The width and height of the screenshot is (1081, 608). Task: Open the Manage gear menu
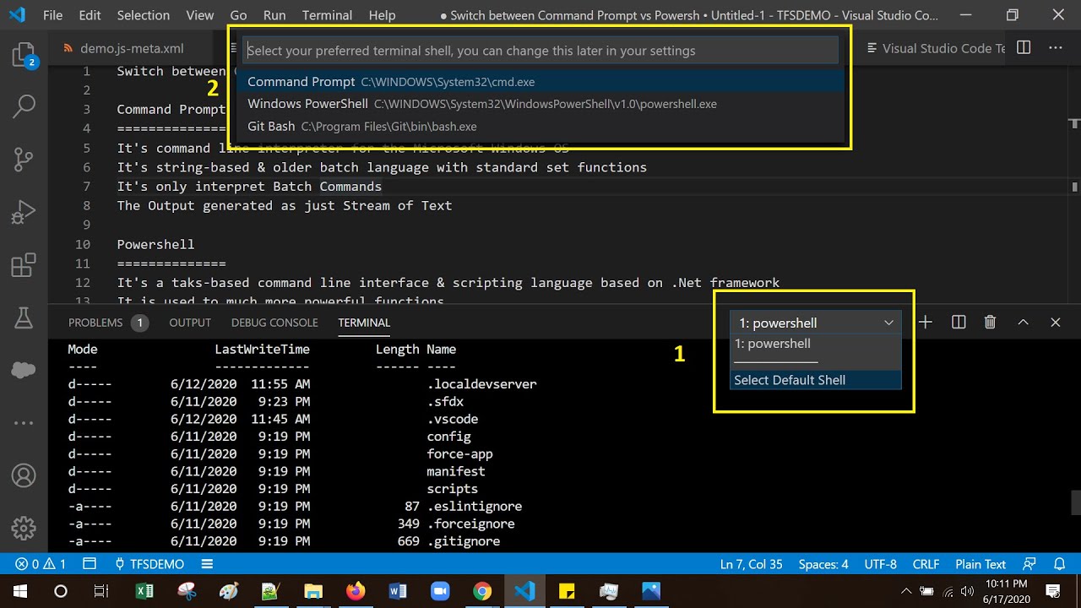point(23,529)
